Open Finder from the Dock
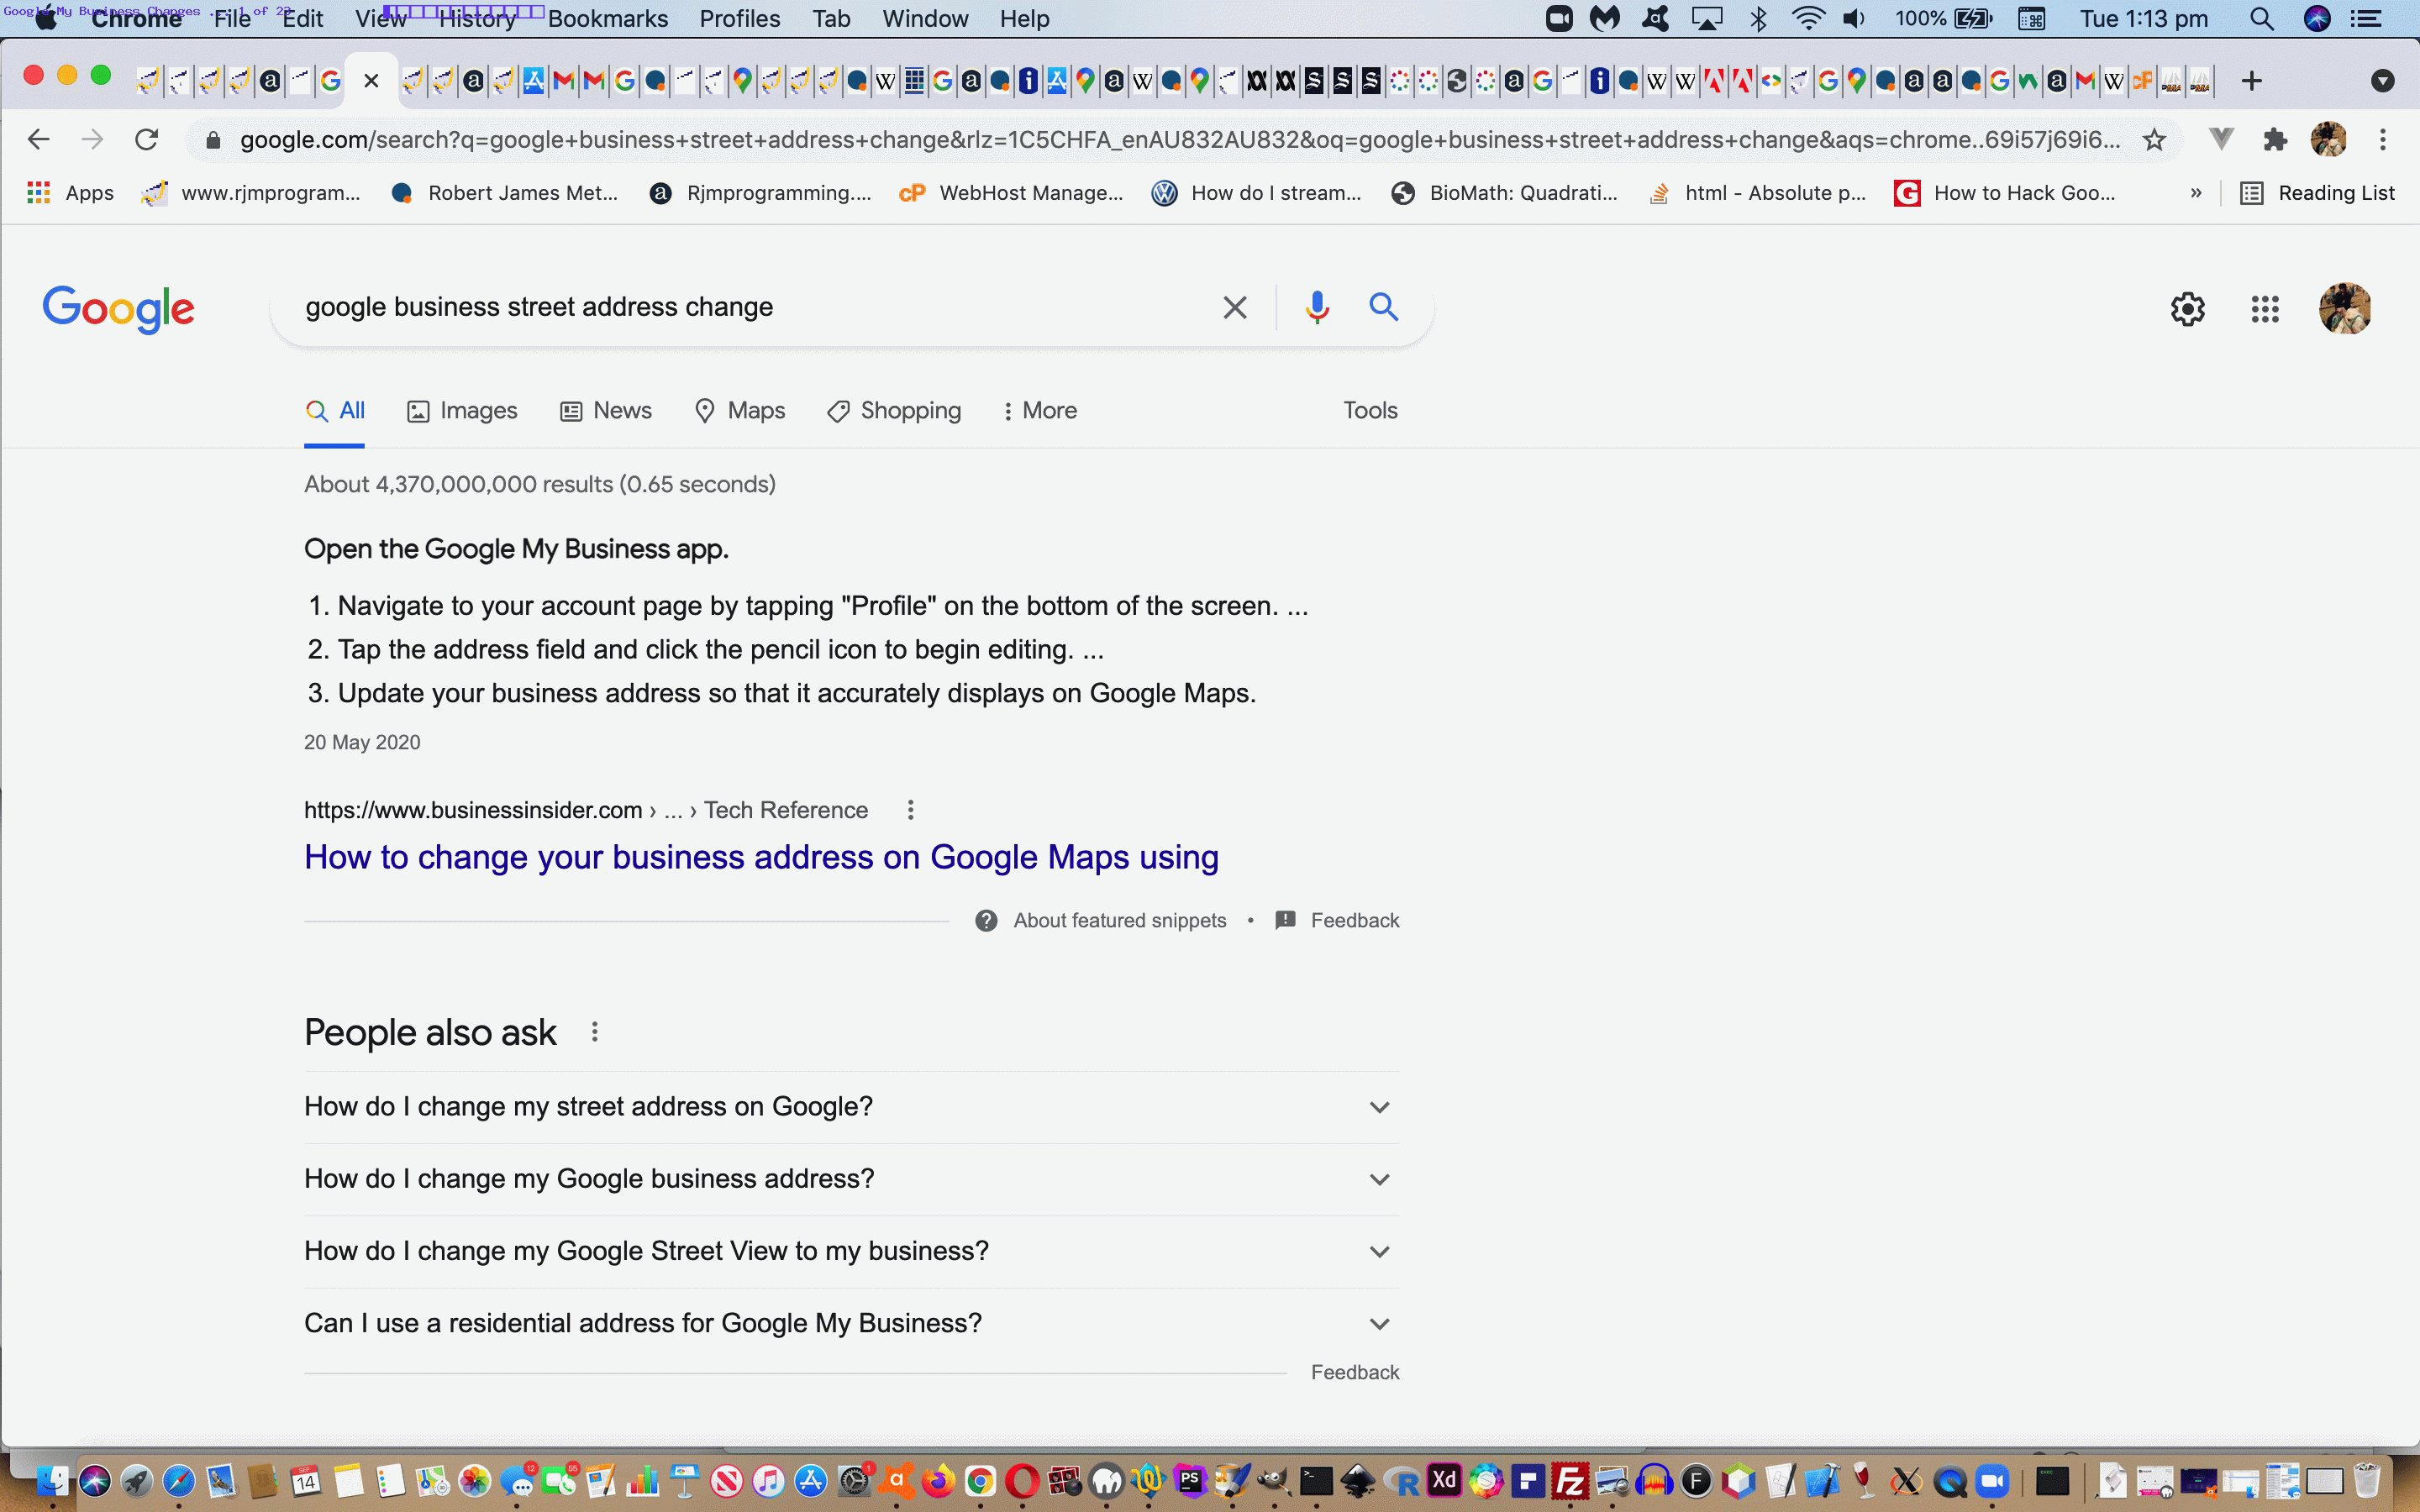The height and width of the screenshot is (1512, 2420). click(52, 1481)
